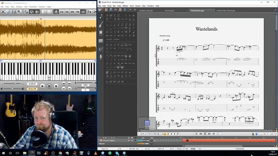Toggle Guitar Pro full screen icon

(275, 10)
